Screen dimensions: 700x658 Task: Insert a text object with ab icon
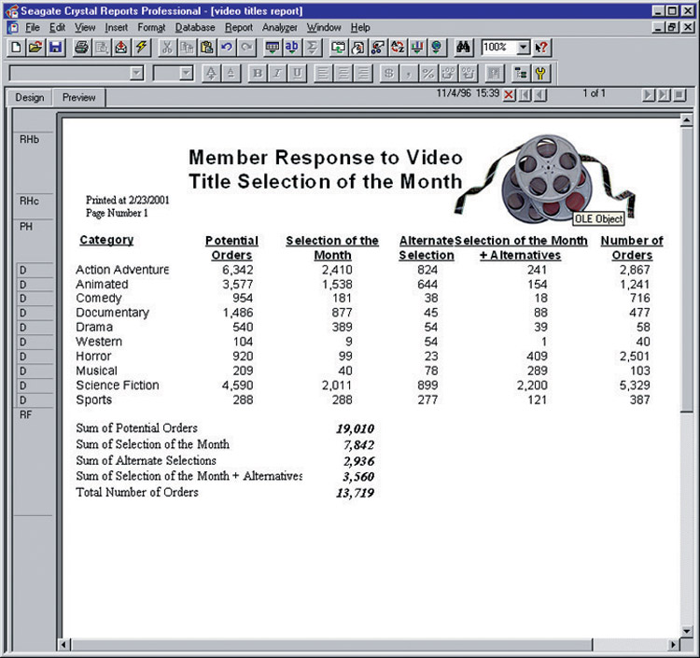291,47
